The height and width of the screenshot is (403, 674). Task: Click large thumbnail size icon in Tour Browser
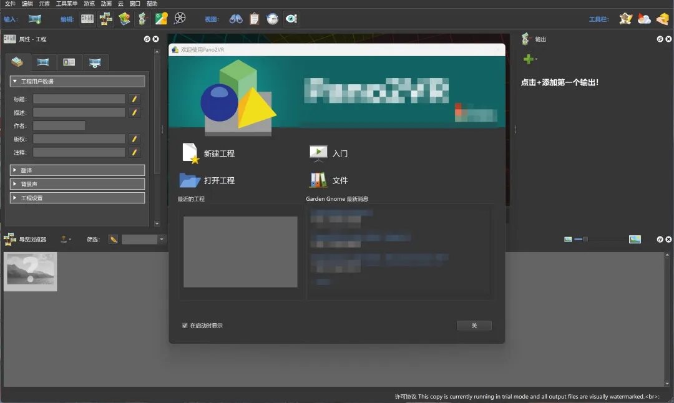635,240
